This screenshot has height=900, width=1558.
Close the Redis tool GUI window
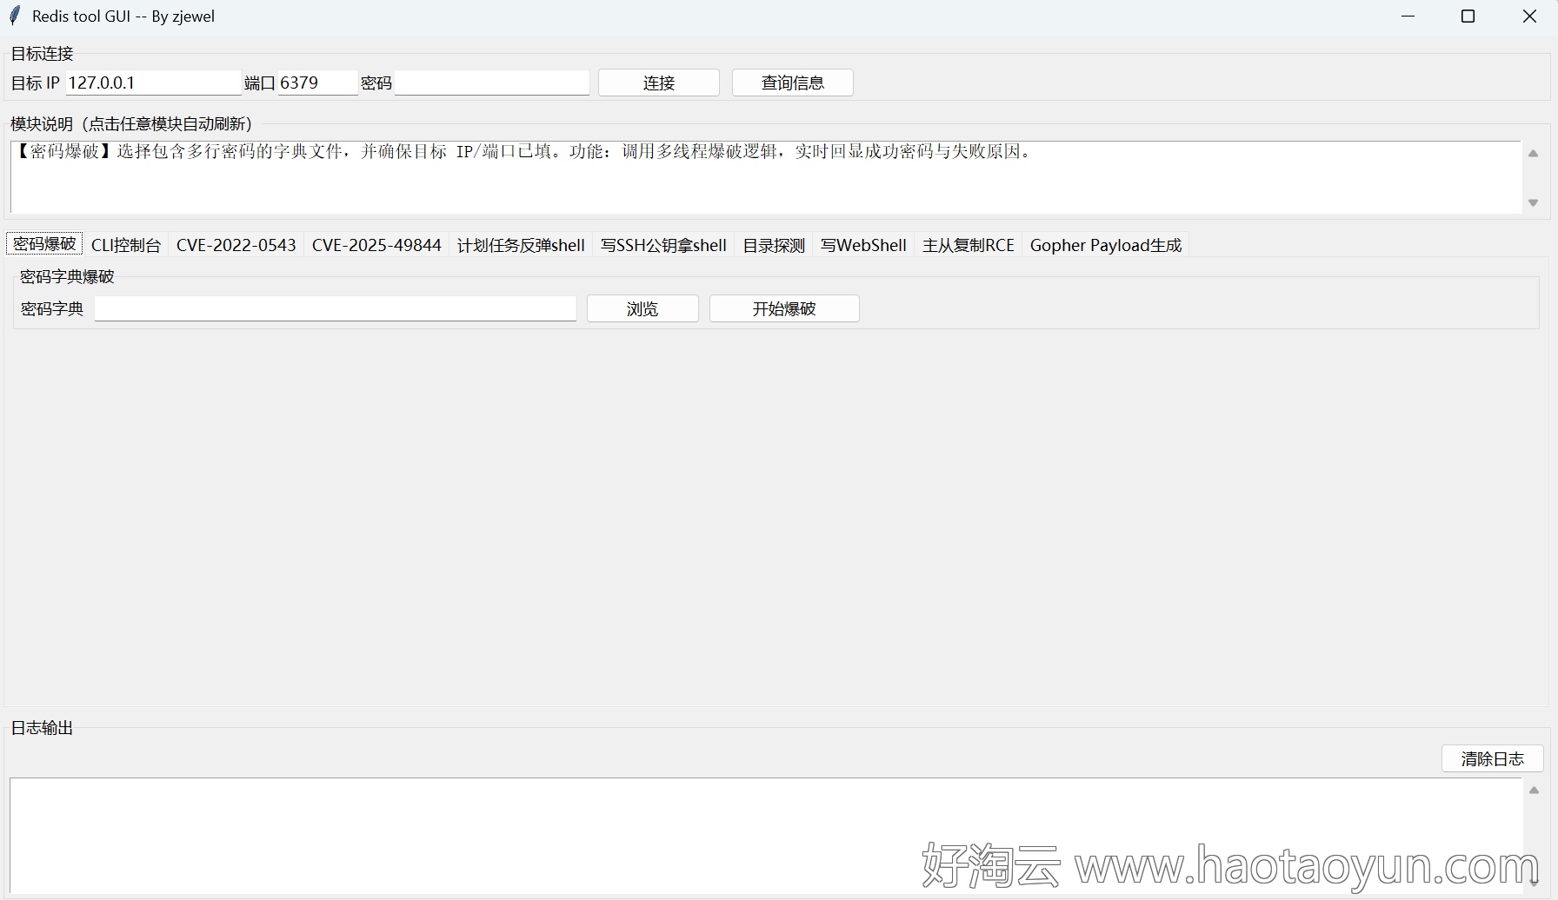pos(1529,17)
